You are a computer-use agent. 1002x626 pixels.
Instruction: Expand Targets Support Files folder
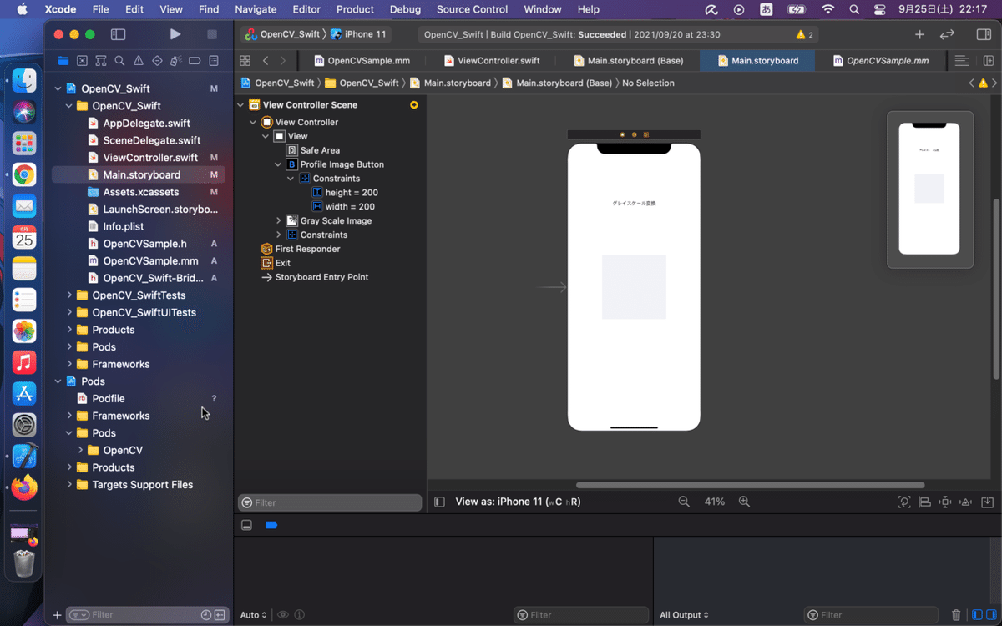(69, 484)
